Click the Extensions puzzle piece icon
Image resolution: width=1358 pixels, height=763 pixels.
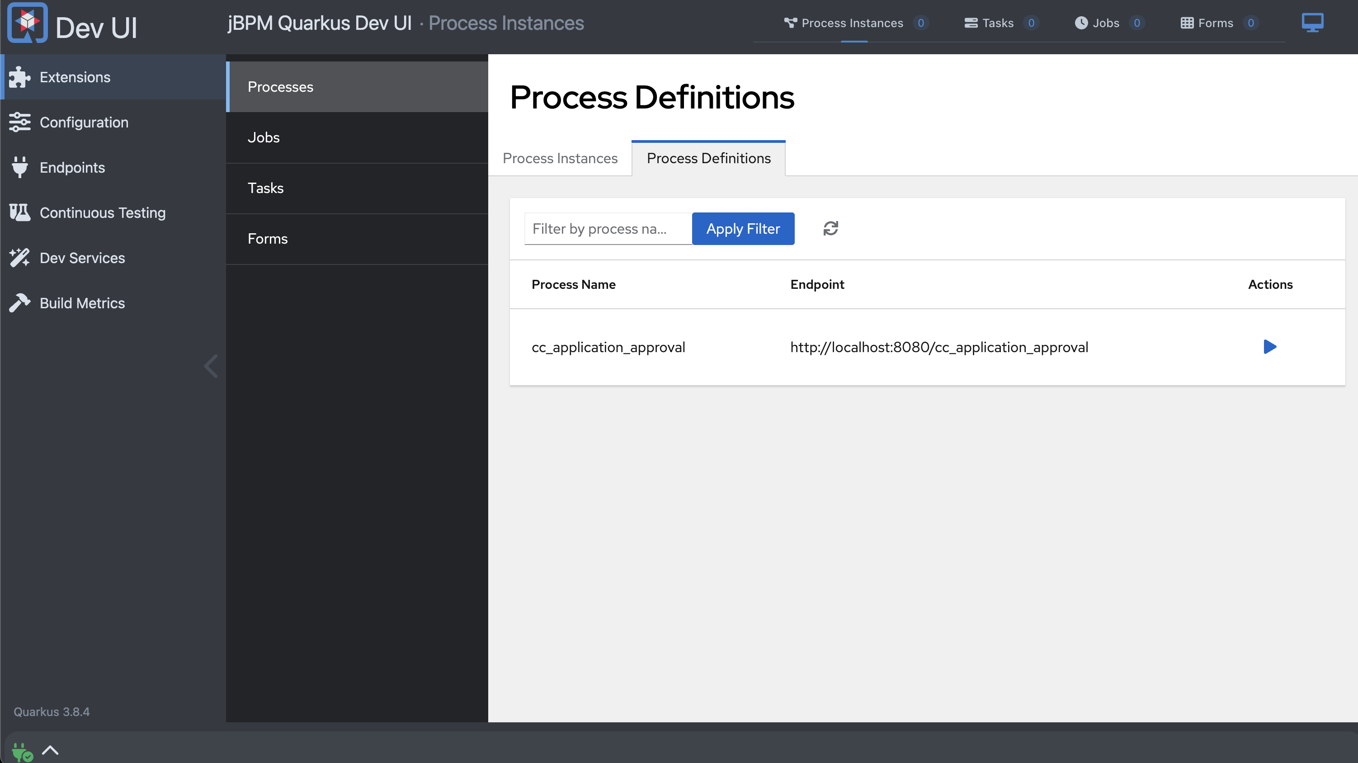point(19,77)
